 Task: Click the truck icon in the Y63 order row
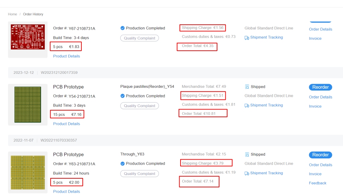pos(247,173)
